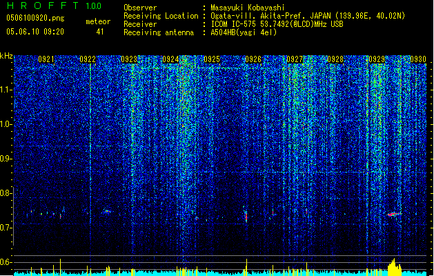The width and height of the screenshot is (434, 276).
Task: Click the 1.0 kHz axis label
Action: pos(6,124)
